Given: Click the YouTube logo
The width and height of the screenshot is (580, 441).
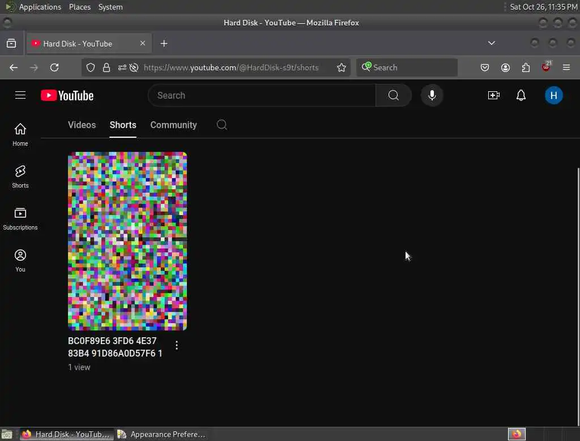Looking at the screenshot, I should coord(67,96).
